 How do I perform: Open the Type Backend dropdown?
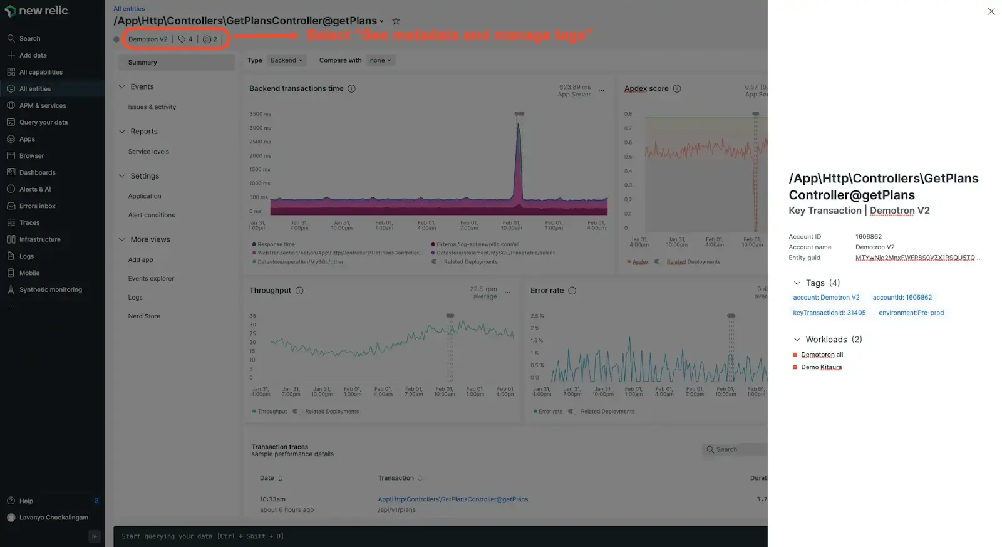pyautogui.click(x=286, y=61)
